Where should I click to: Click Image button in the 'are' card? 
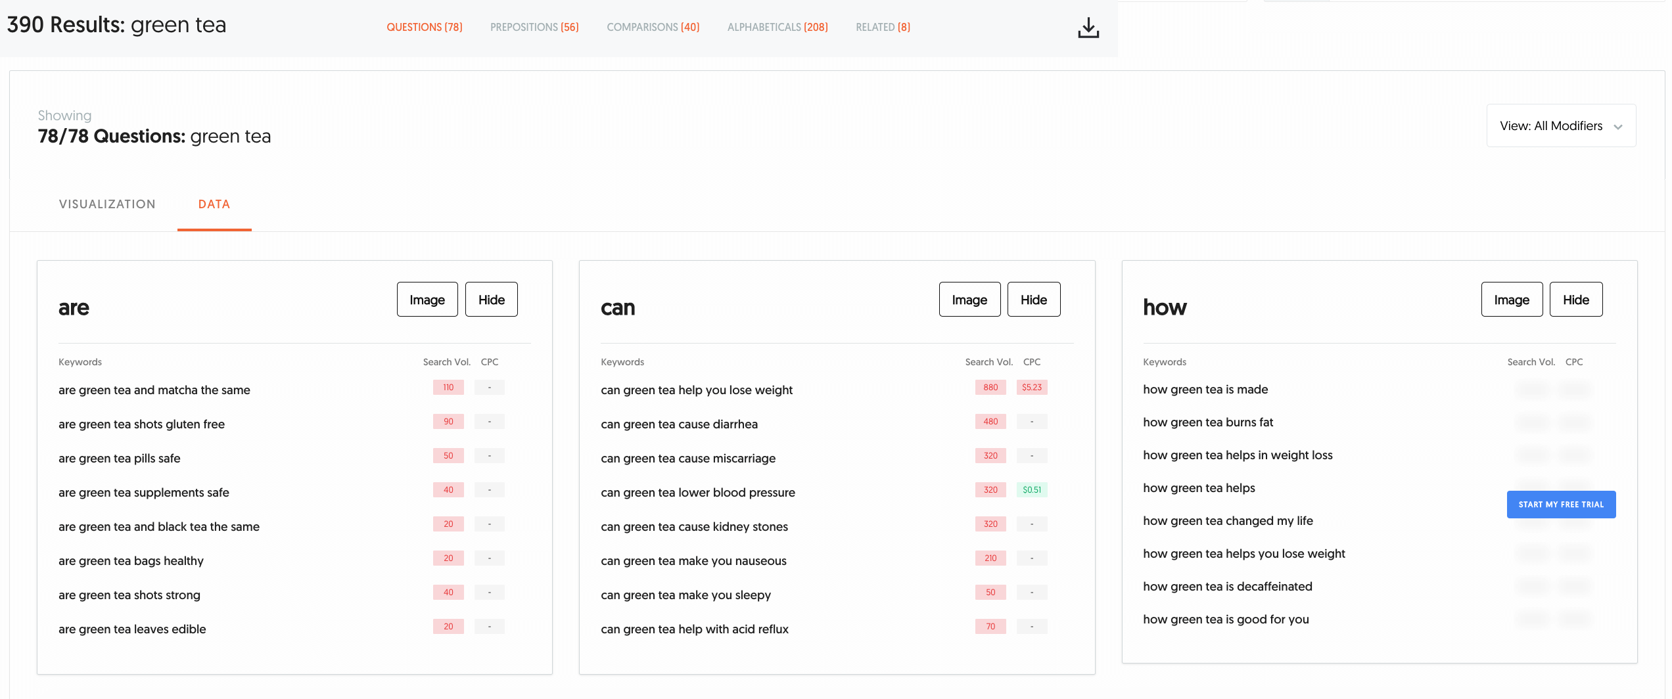[x=427, y=300]
